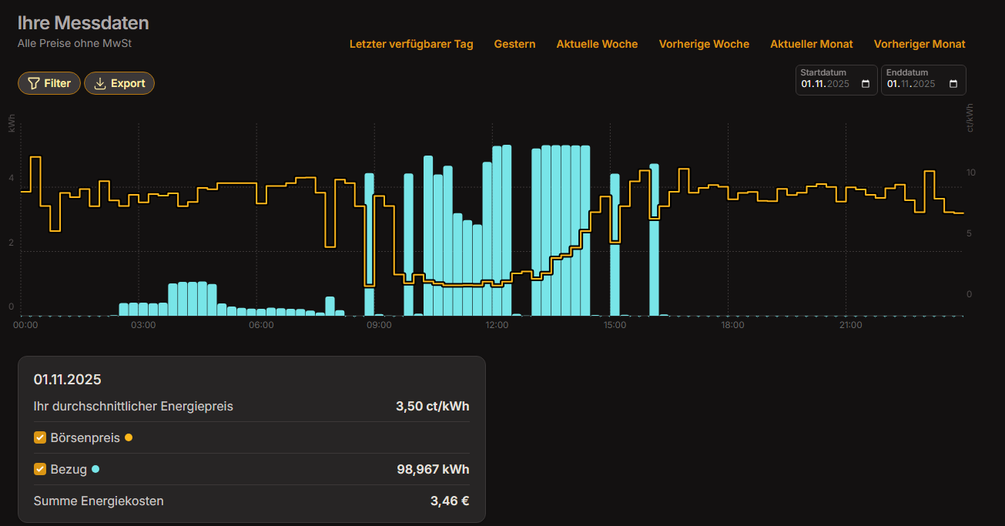Uncheck the Bezug checkbox
Image resolution: width=1005 pixels, height=526 pixels.
[x=40, y=469]
